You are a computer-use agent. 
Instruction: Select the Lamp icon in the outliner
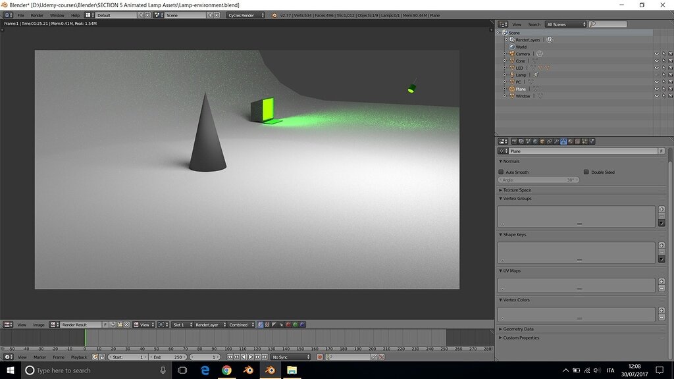coord(512,75)
